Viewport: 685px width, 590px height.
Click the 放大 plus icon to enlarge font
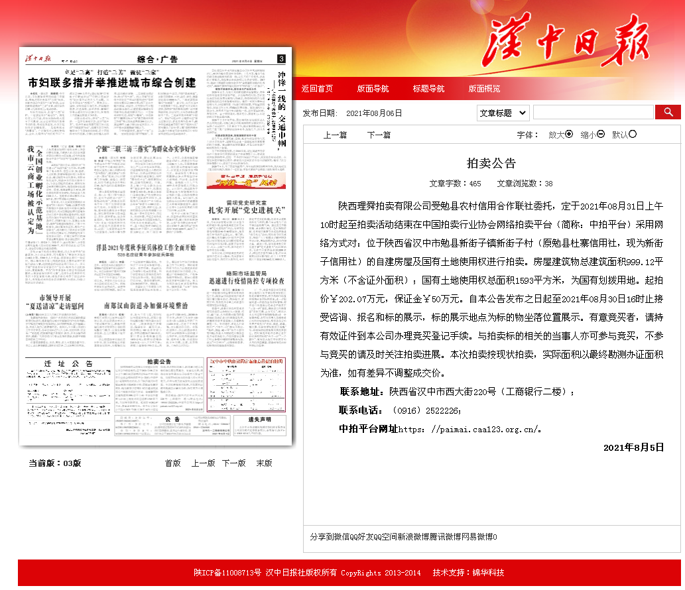click(x=569, y=134)
